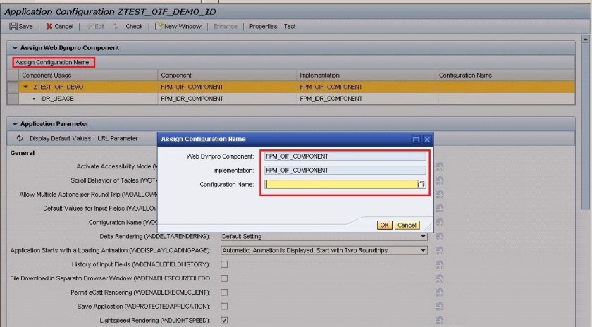Screen dimensions: 592x327
Task: Uncheck Lightspeed Rendering checkbox
Action: 224,320
